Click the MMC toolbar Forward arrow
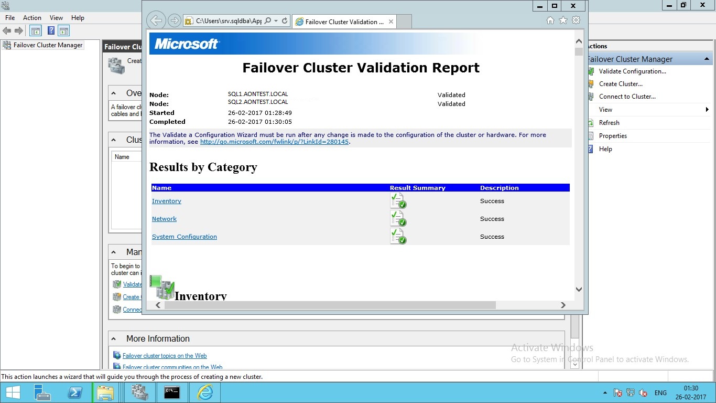 pyautogui.click(x=19, y=31)
